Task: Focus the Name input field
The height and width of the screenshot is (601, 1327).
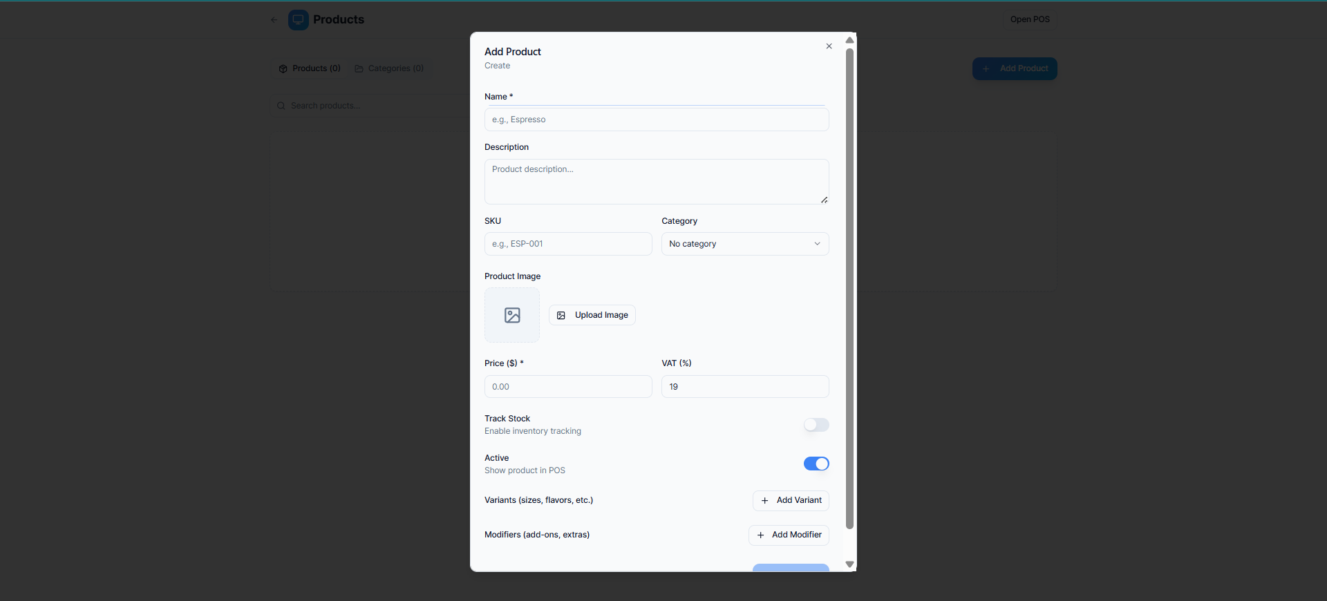Action: click(x=657, y=120)
